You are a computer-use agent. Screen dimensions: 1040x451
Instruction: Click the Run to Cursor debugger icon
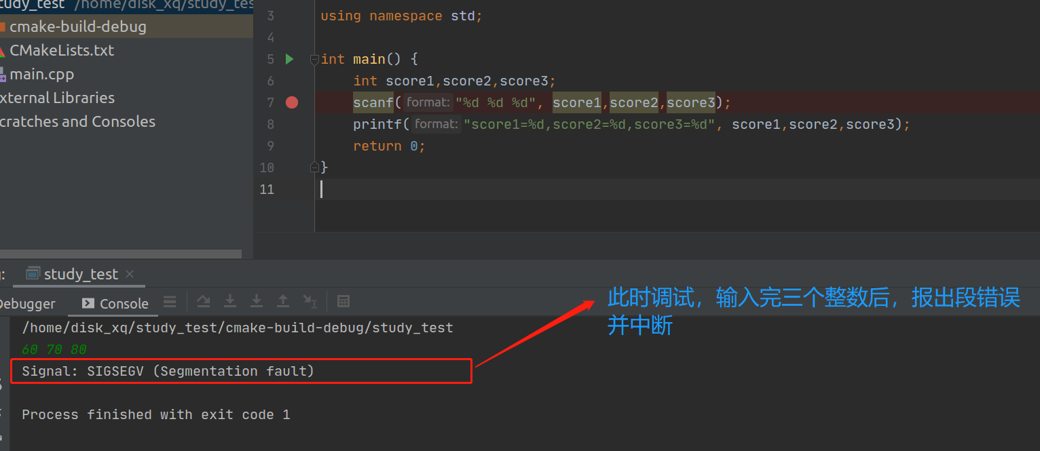[310, 301]
